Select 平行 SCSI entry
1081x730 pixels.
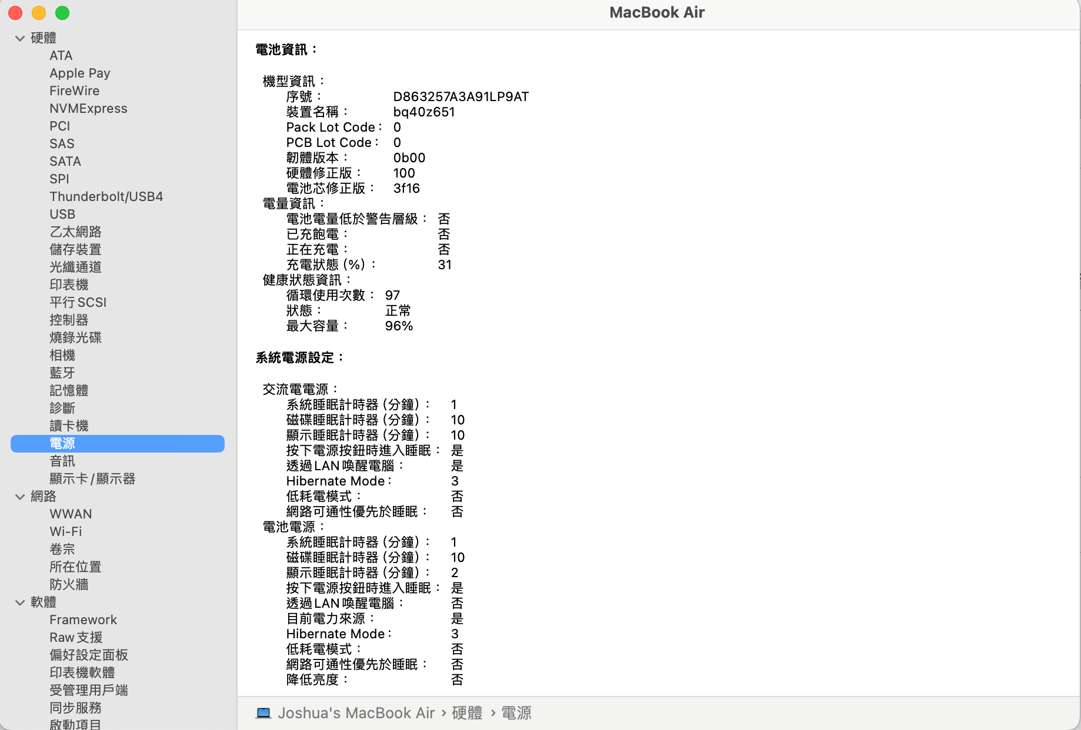[x=78, y=303]
